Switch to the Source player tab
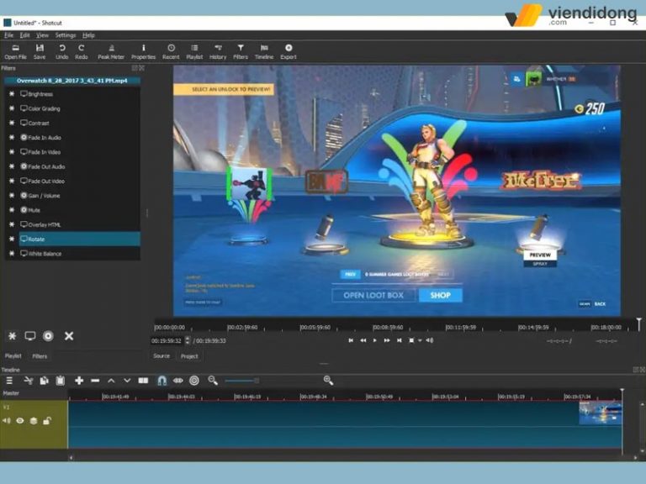Viewport: 646px width, 484px height. click(x=161, y=356)
